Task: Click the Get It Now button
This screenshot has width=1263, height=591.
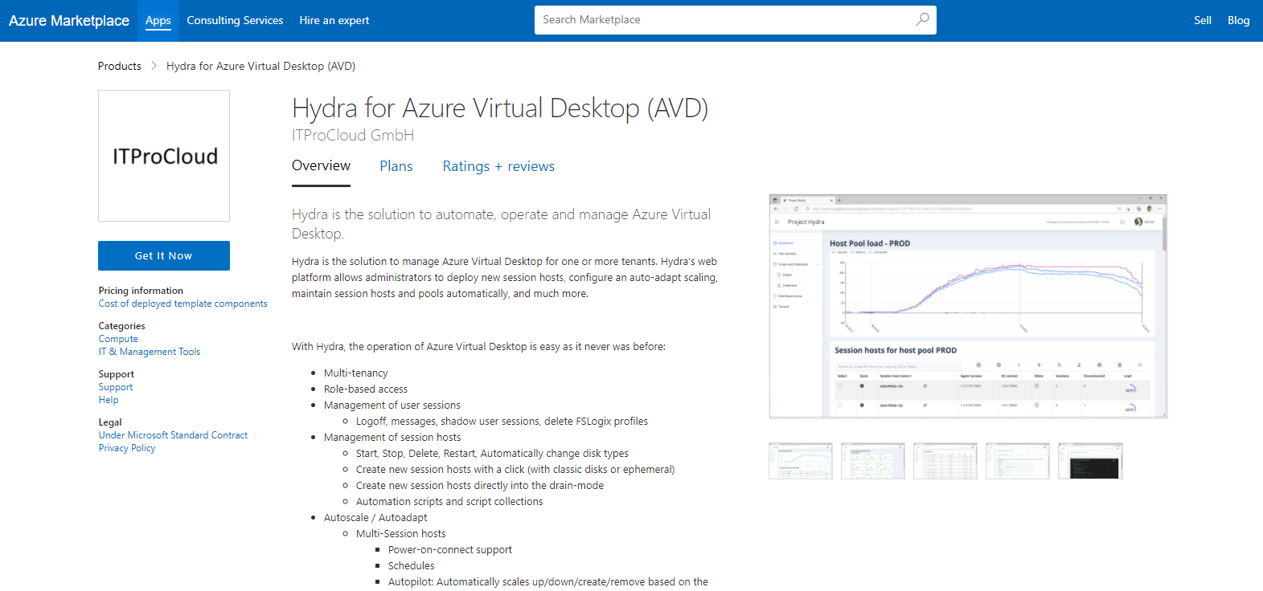Action: click(164, 255)
